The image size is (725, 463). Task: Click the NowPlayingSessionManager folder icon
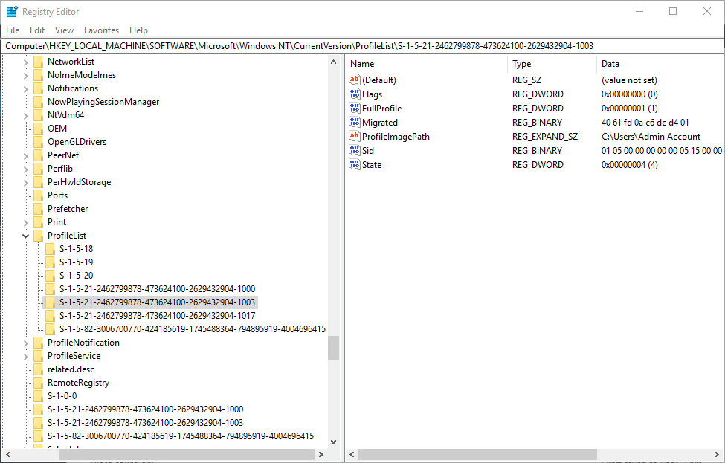click(39, 102)
